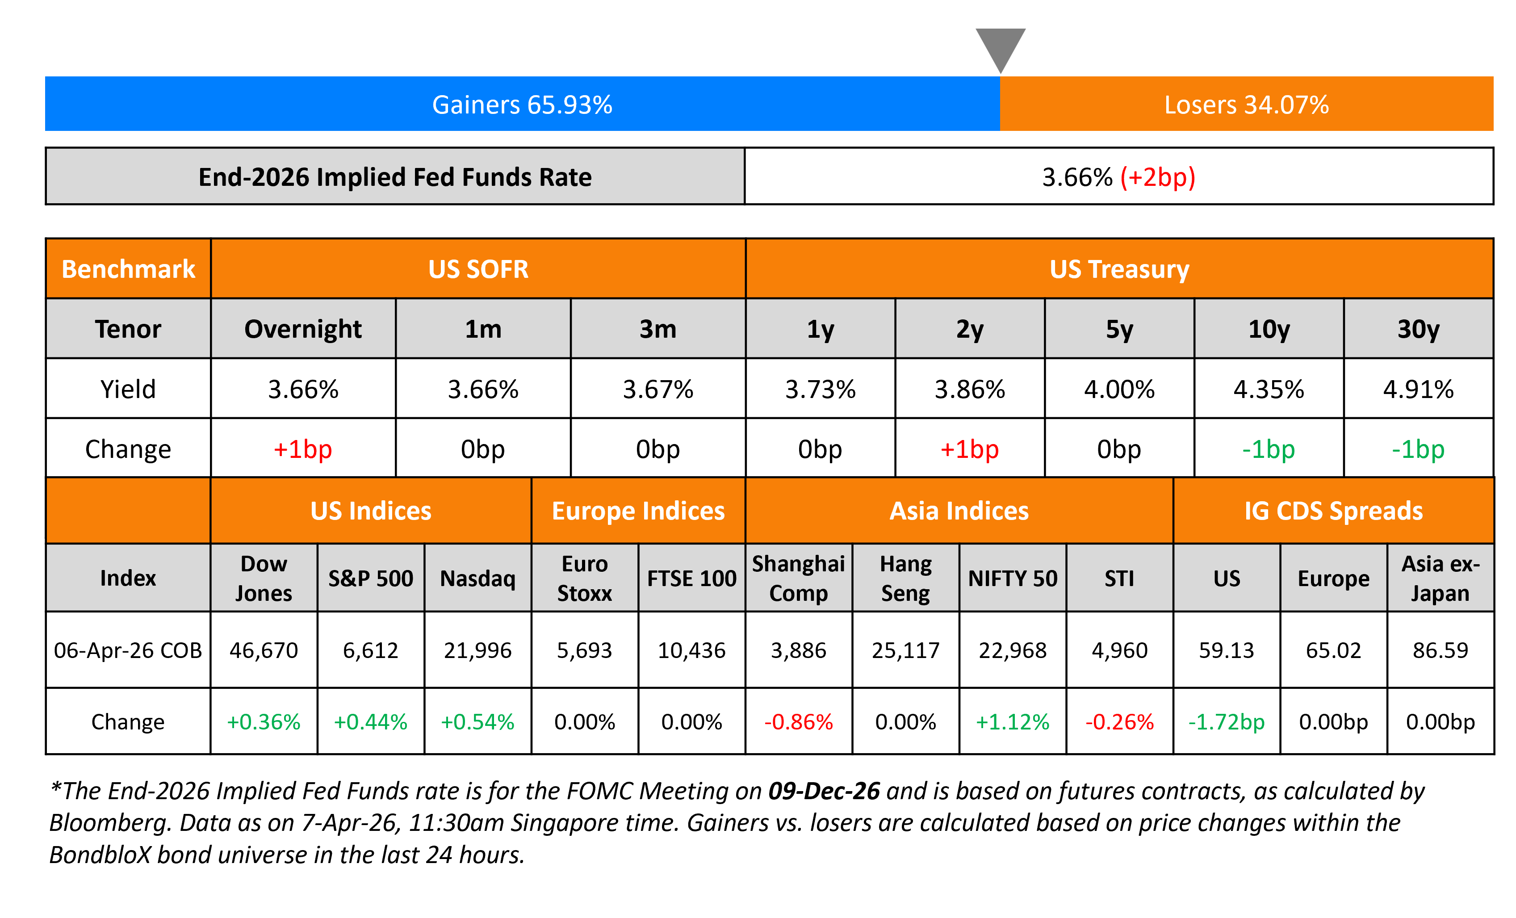Click the 10y tenor column header
1516x918 pixels.
point(1269,329)
